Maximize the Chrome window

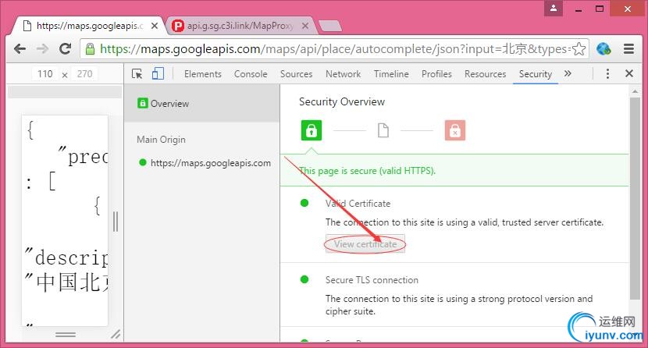click(600, 9)
